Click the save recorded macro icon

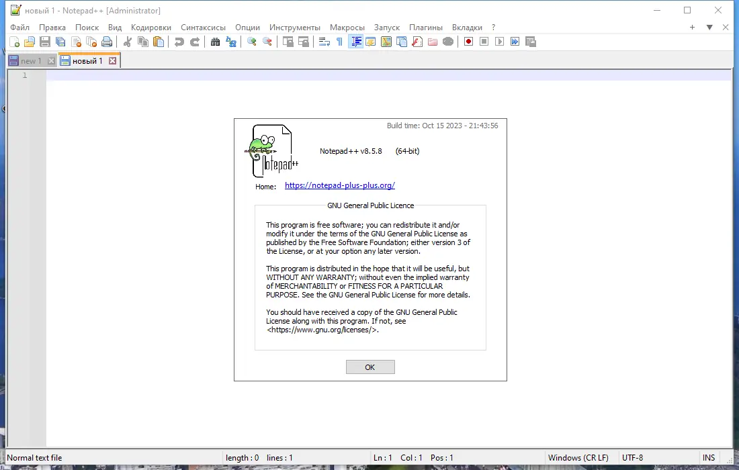pyautogui.click(x=531, y=42)
